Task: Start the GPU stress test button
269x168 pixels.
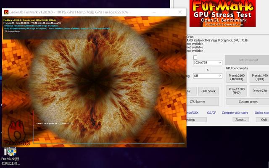Action: (x=248, y=60)
